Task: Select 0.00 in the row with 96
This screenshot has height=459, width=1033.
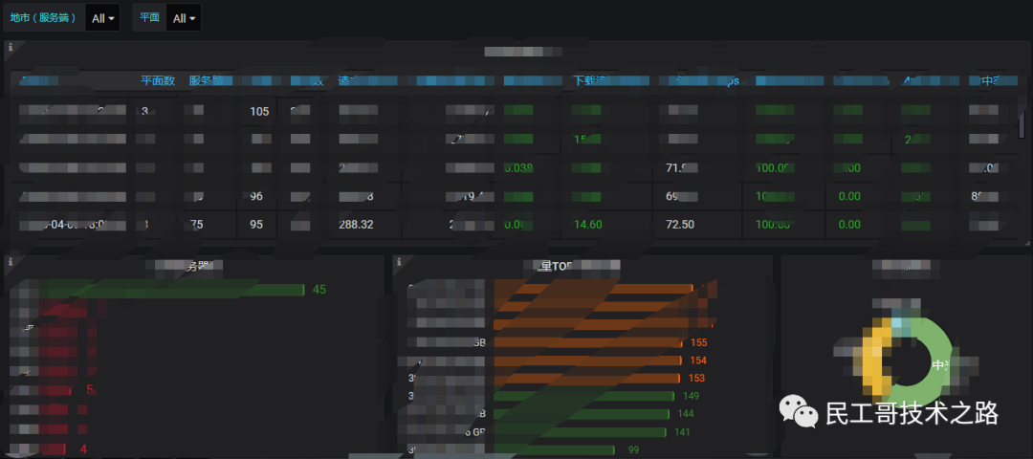Action: (850, 196)
